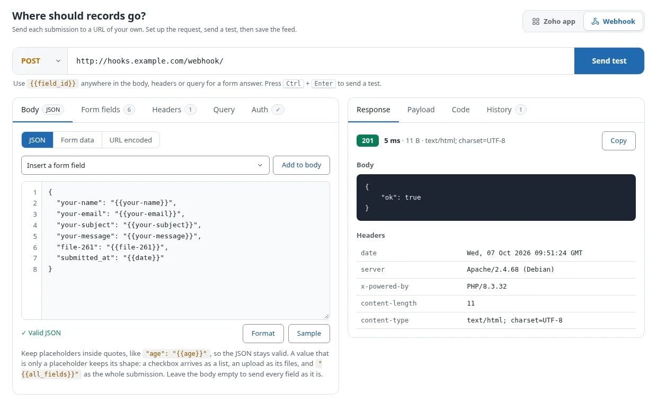The image size is (657, 403).
Task: Select the Webhook destination option
Action: click(x=613, y=22)
